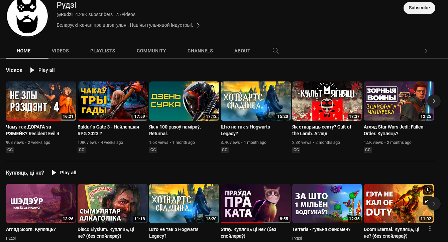Click CC badge under Star Wars Jedi video
The width and height of the screenshot is (448, 242).
click(x=368, y=150)
